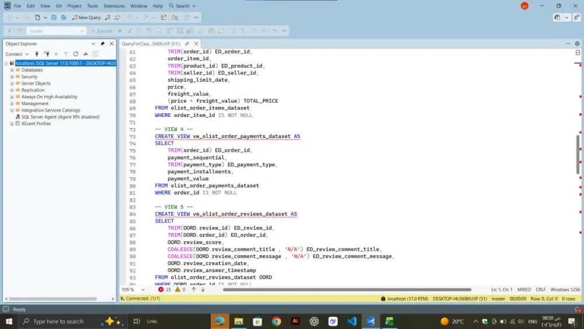
Task: Collapse the localhost server node
Action: pos(6,63)
